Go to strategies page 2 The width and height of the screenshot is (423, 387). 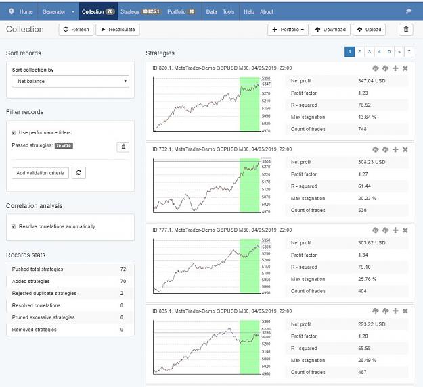(x=359, y=52)
